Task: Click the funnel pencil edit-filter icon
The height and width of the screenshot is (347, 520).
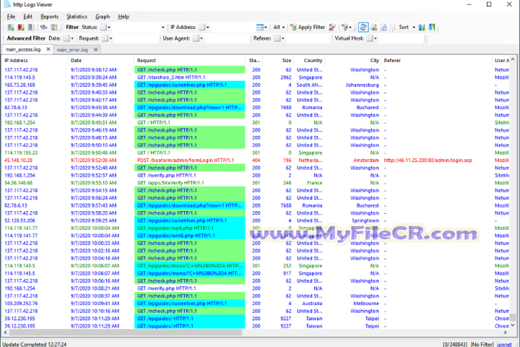Action: click(x=345, y=27)
